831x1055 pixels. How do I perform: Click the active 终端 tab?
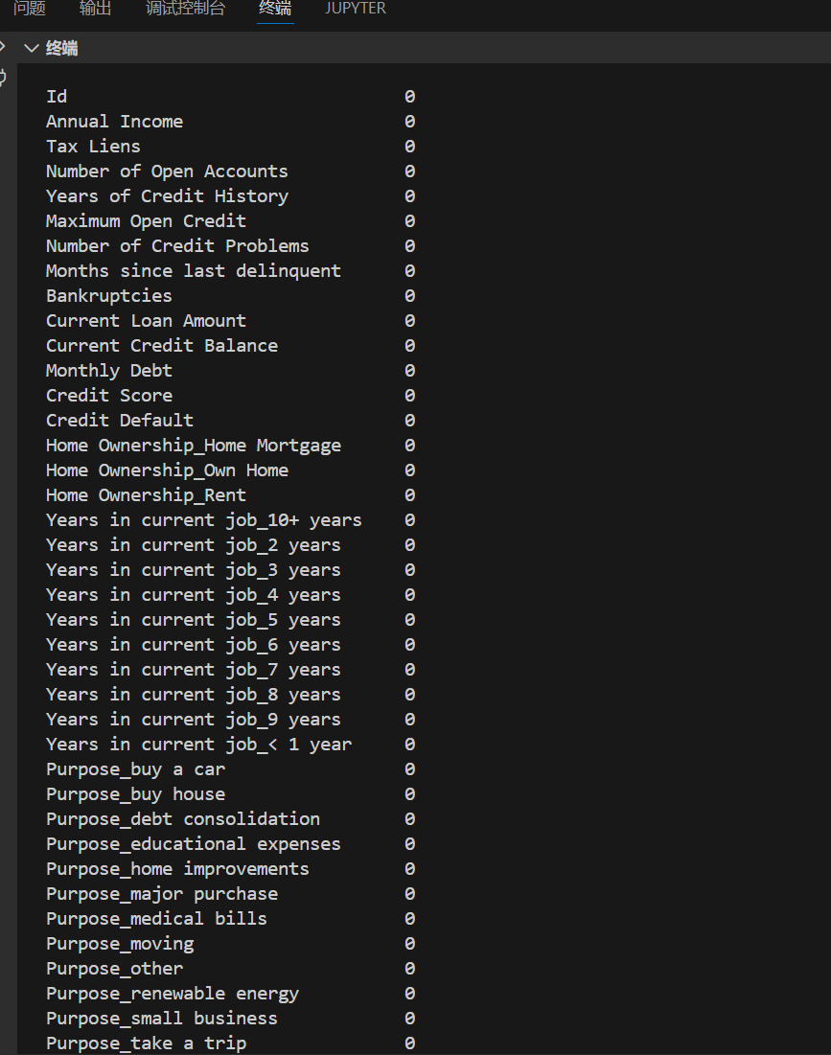pyautogui.click(x=276, y=9)
